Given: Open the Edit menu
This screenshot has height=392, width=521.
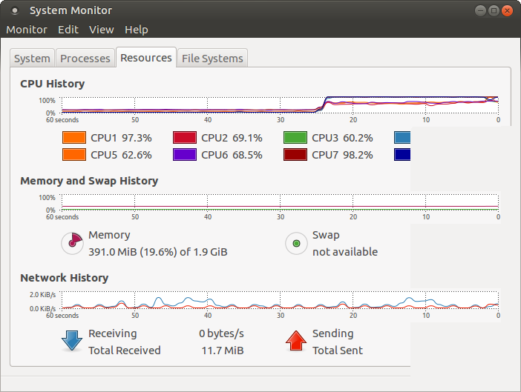Looking at the screenshot, I should (x=68, y=30).
